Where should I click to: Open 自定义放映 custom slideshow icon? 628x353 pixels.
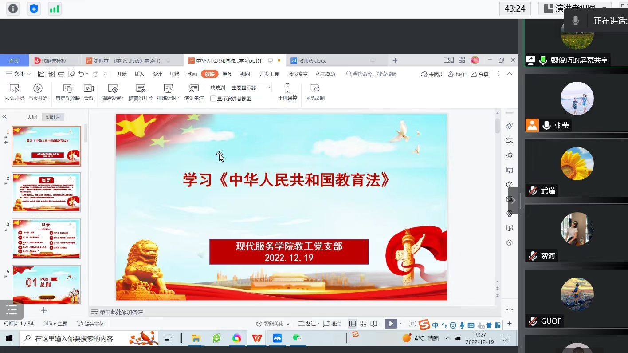tap(67, 89)
